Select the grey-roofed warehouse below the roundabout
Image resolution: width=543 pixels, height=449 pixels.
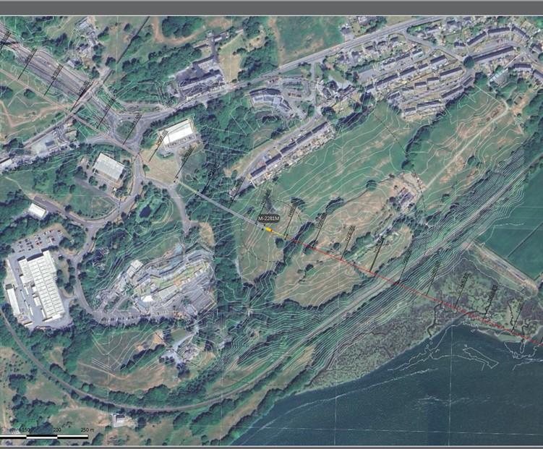pos(108,167)
